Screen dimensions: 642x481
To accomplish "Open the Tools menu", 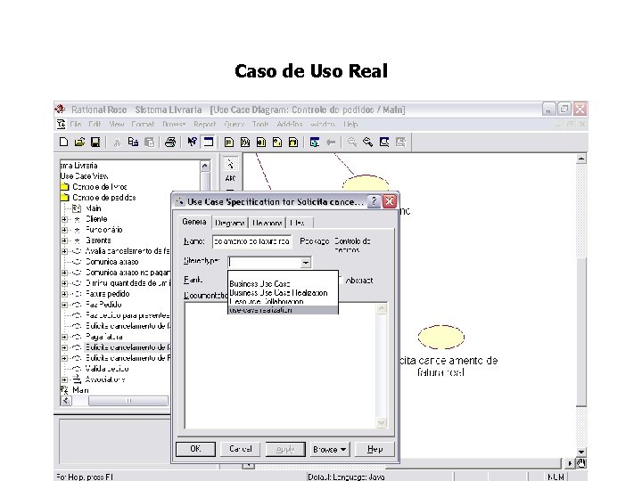I will coord(260,124).
